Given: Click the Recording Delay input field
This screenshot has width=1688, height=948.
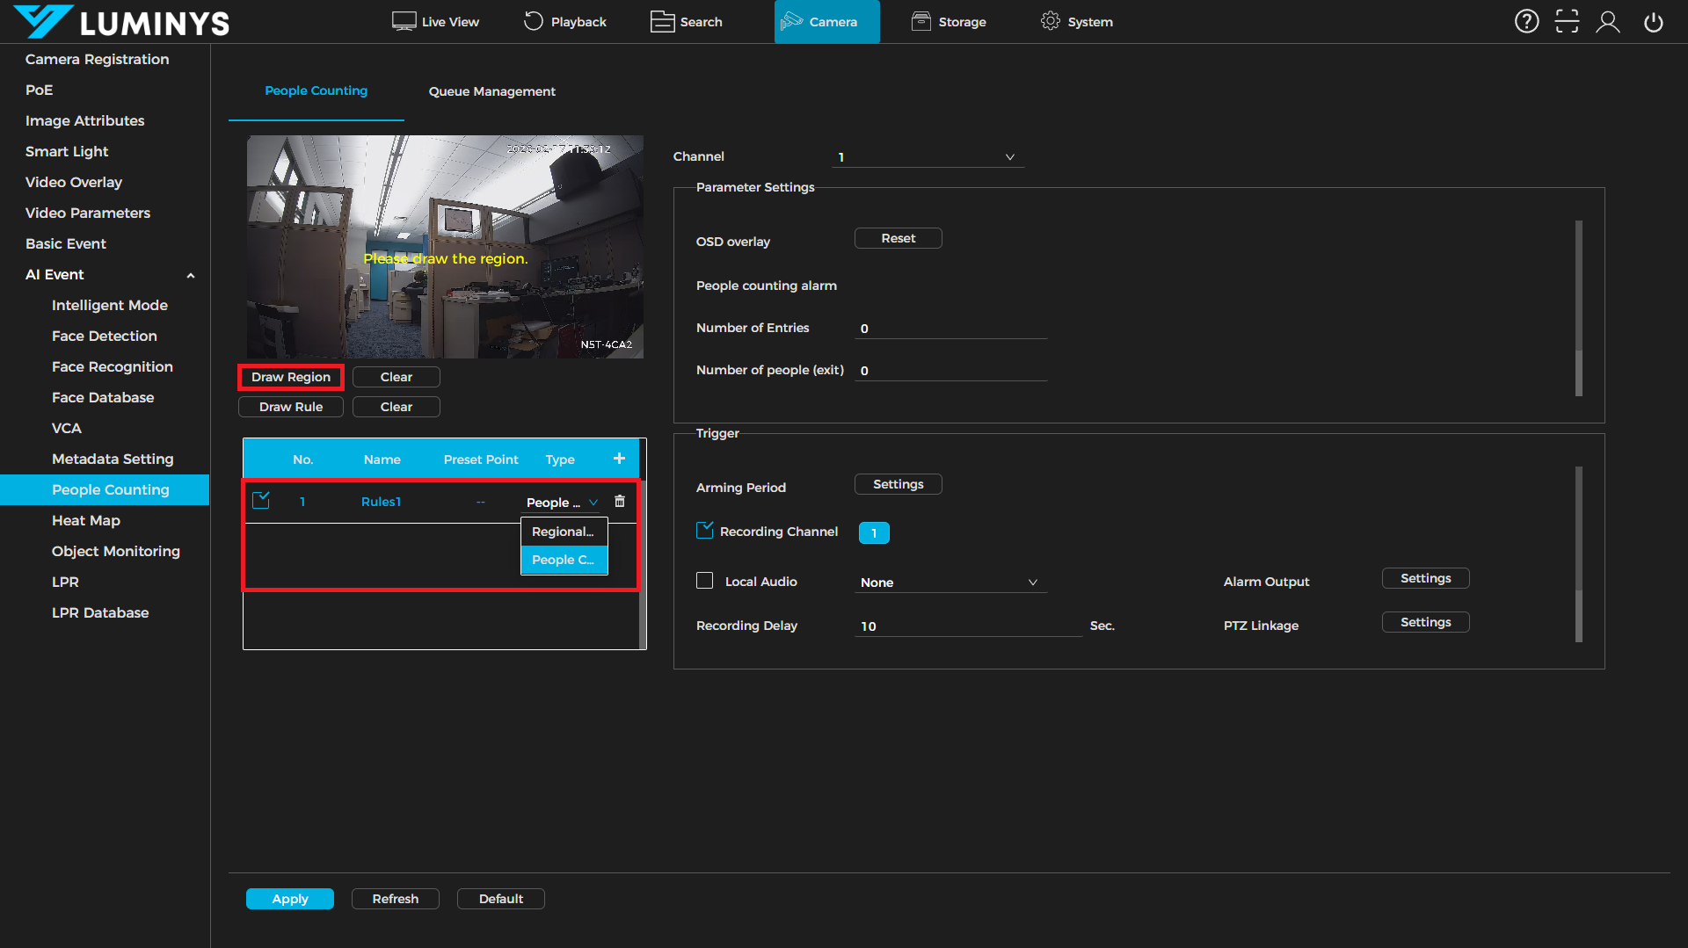Looking at the screenshot, I should 967,626.
